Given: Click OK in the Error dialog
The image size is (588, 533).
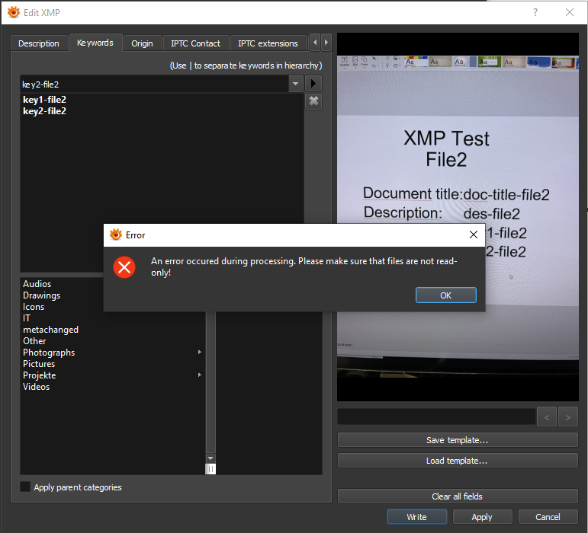Looking at the screenshot, I should tap(445, 295).
